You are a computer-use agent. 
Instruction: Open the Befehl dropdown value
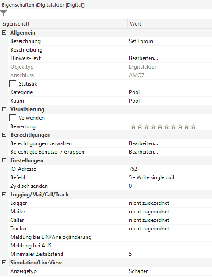[170, 177]
